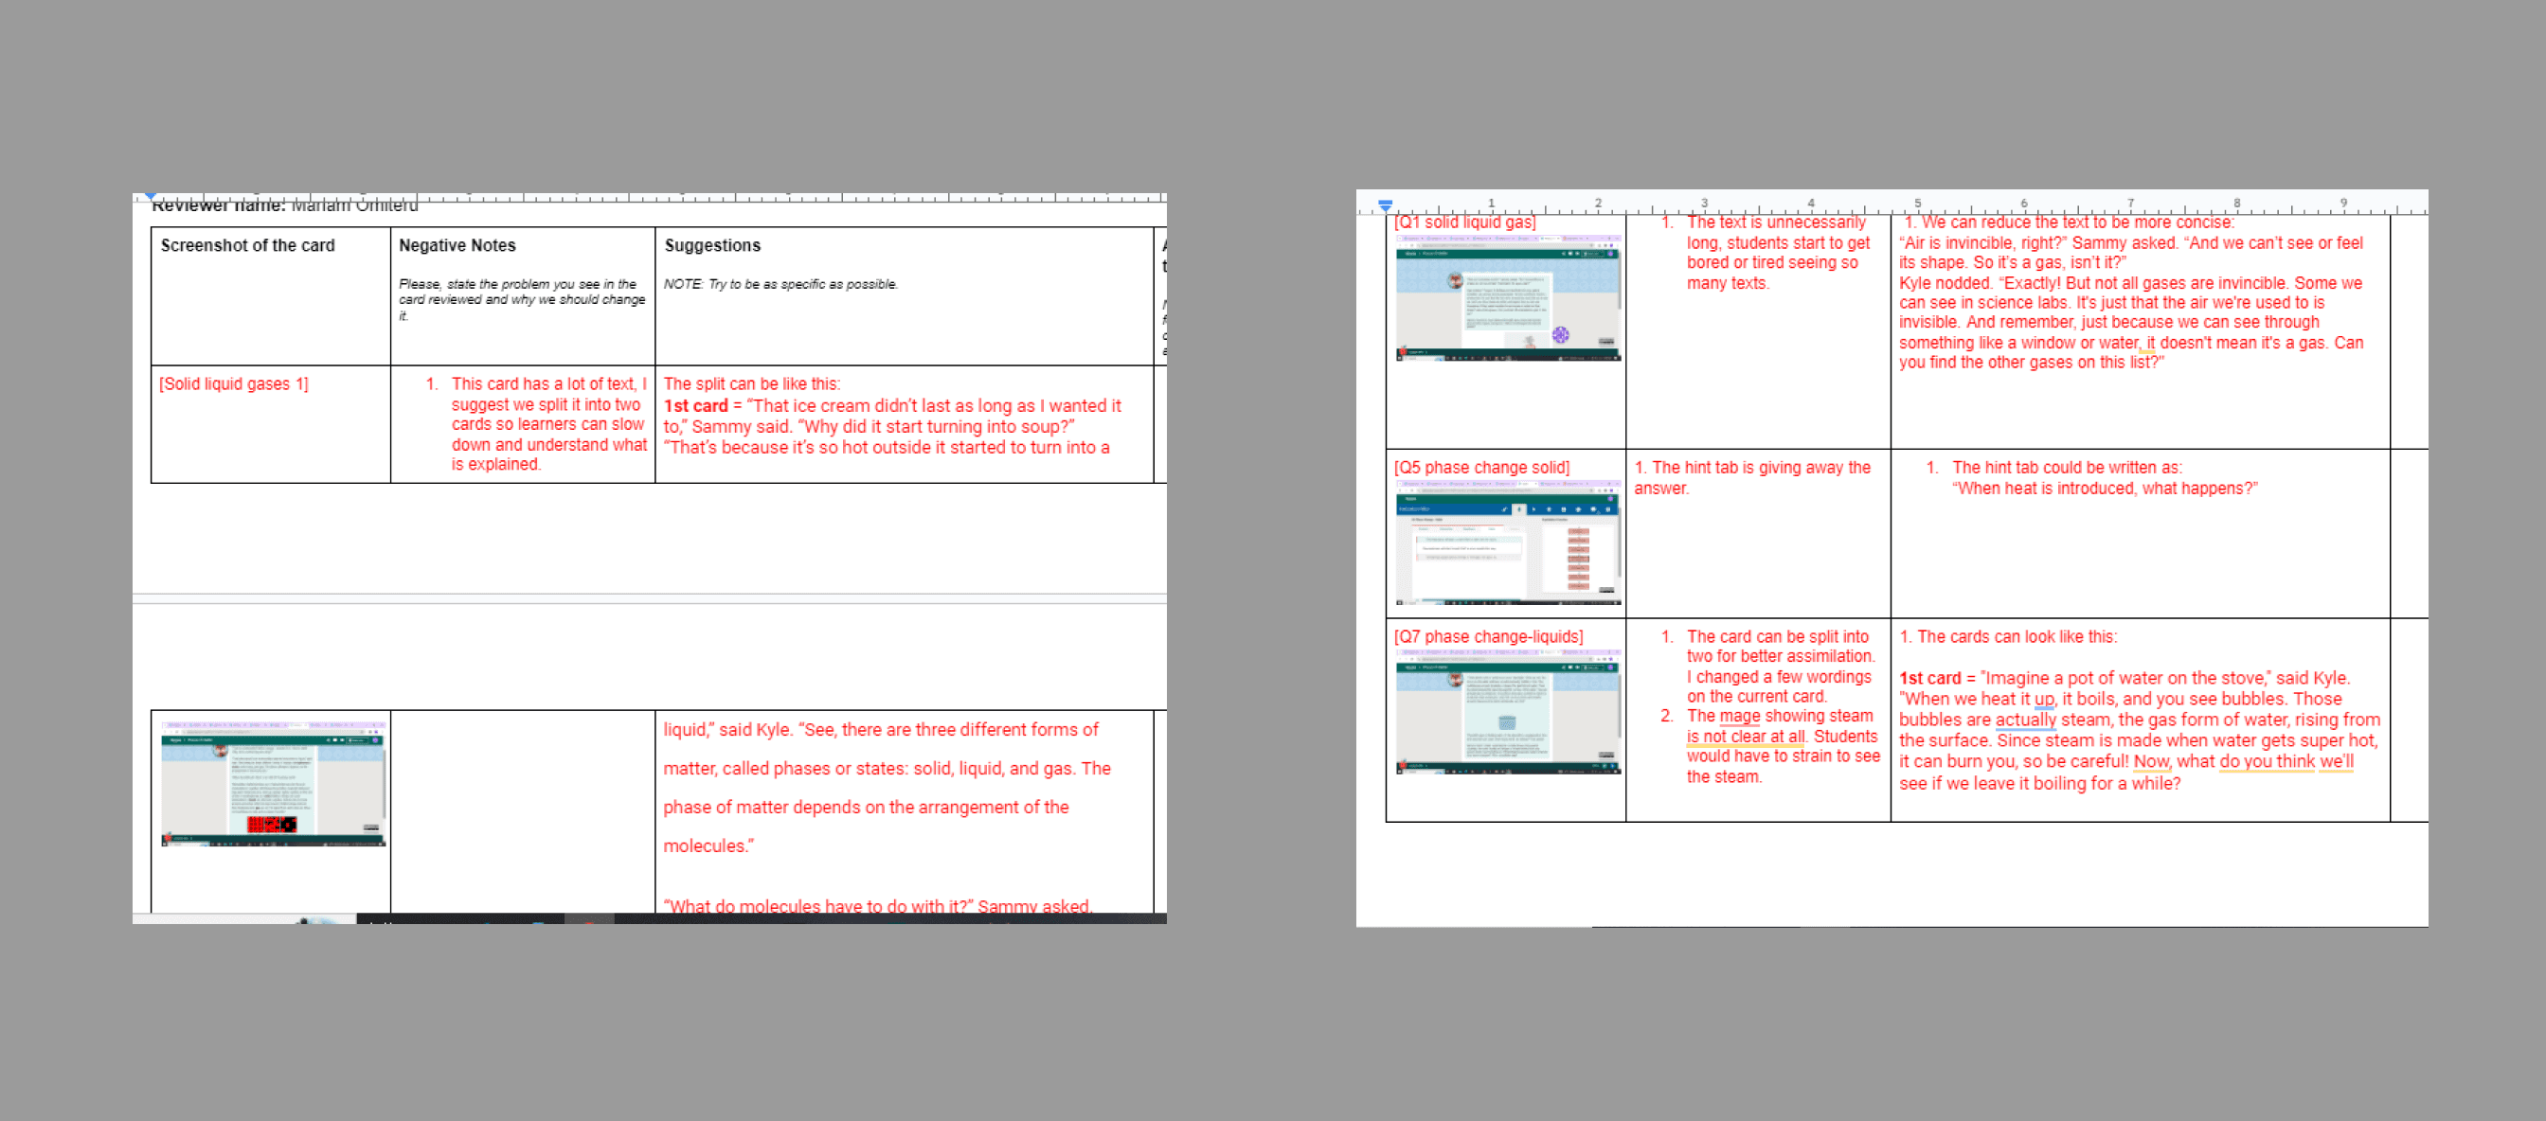Select the Q7 phase change-liquids screenshot
Image resolution: width=2546 pixels, height=1121 pixels.
coord(1507,711)
